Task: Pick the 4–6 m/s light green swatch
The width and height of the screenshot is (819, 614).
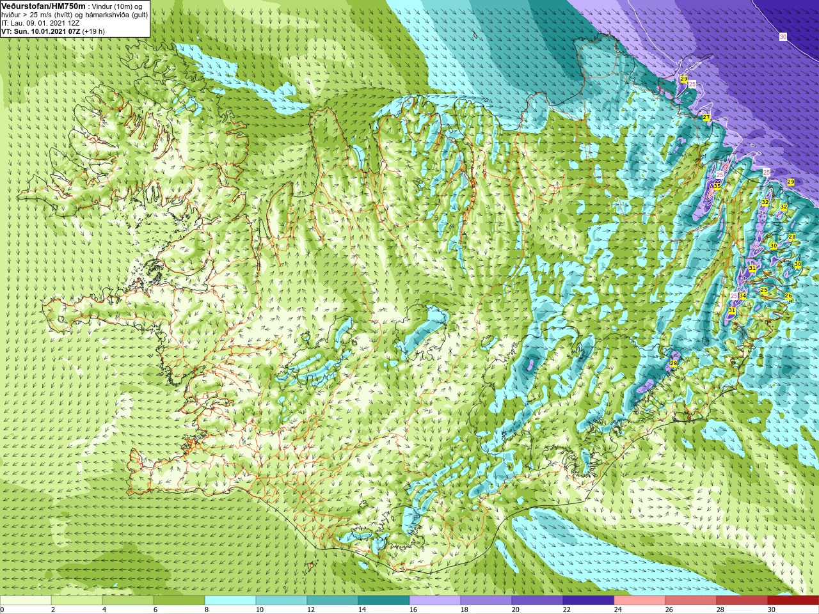Action: (128, 601)
